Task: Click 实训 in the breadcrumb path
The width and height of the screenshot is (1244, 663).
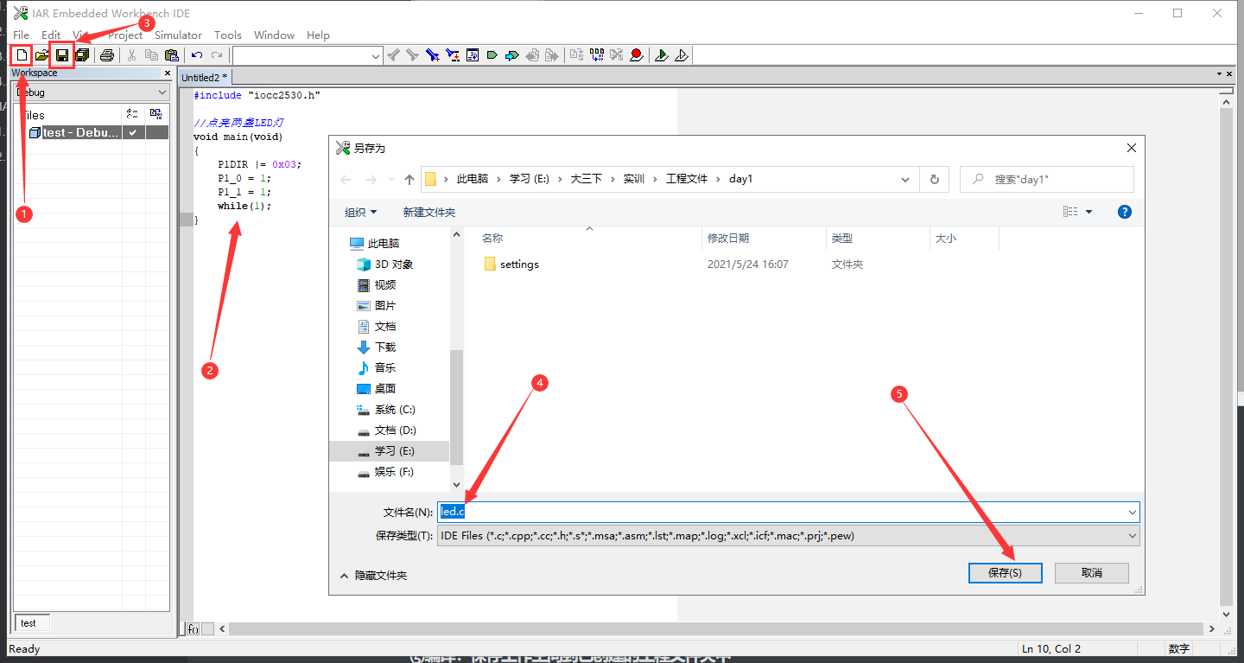Action: click(634, 179)
